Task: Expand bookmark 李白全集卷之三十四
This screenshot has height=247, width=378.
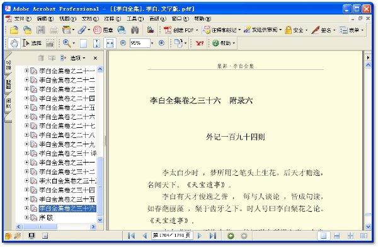Action: point(26,190)
